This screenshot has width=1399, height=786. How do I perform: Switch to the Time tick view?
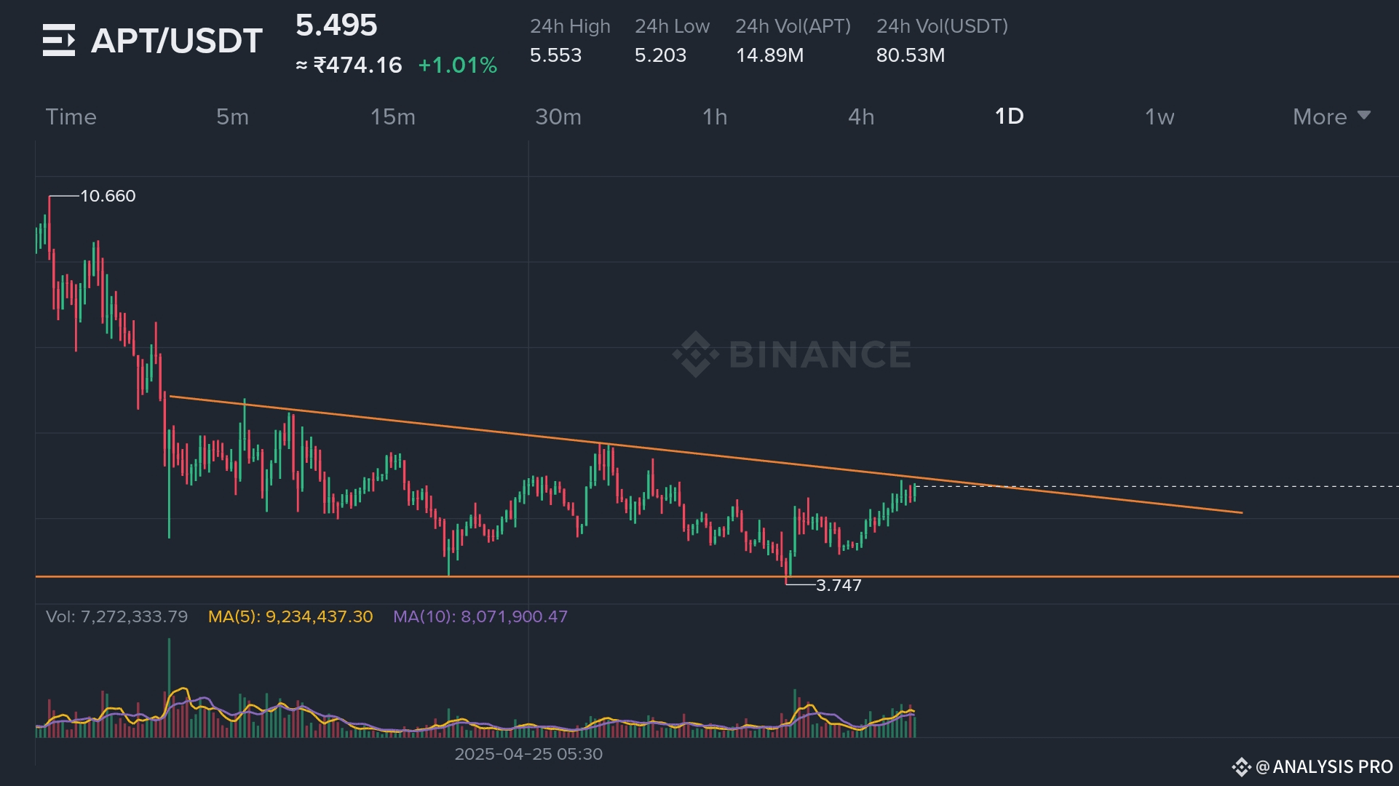(x=71, y=116)
